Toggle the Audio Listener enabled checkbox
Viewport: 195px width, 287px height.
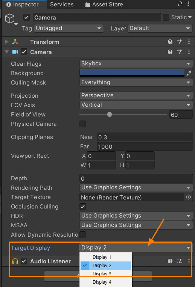24,261
